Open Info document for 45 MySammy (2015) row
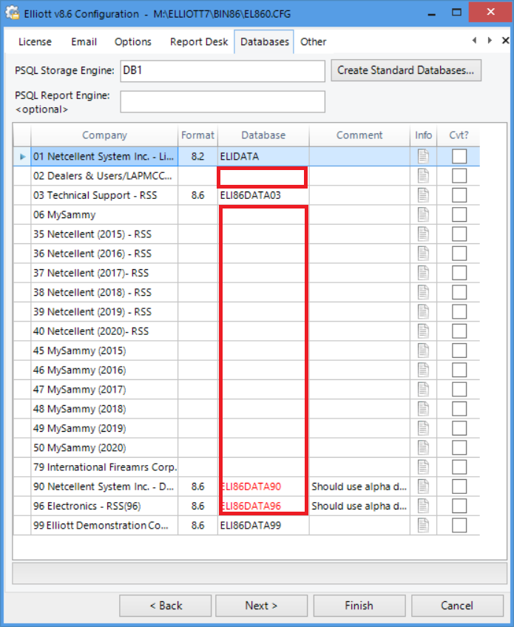This screenshot has height=627, width=514. 423,350
